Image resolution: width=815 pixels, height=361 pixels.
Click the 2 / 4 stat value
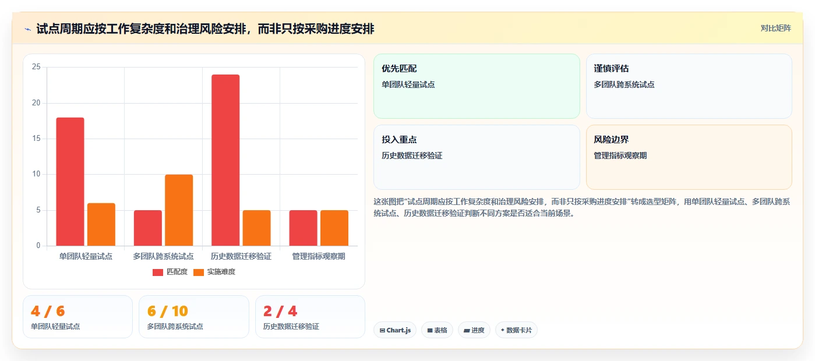click(x=280, y=311)
